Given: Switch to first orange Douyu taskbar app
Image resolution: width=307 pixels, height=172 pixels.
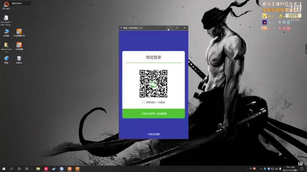Looking at the screenshot, I should click(69, 169).
